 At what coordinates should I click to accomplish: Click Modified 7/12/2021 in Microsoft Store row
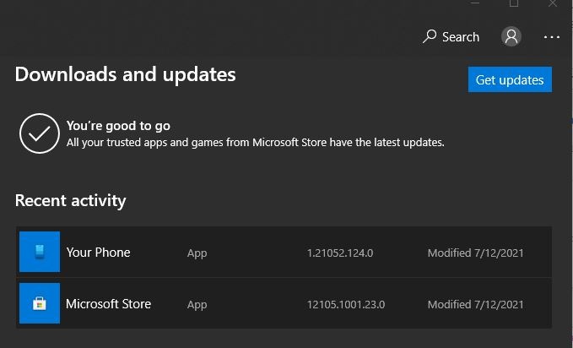tap(475, 304)
